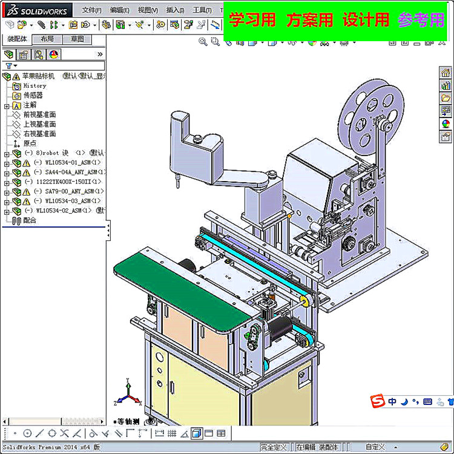Image resolution: width=454 pixels, height=454 pixels.
Task: Open File Explorer task pane folder icon
Action: [x=446, y=98]
